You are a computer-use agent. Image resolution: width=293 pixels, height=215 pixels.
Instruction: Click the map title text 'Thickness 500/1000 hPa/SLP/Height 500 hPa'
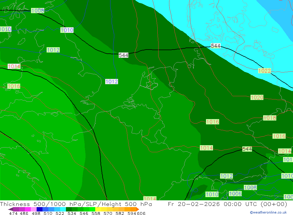(76, 204)
